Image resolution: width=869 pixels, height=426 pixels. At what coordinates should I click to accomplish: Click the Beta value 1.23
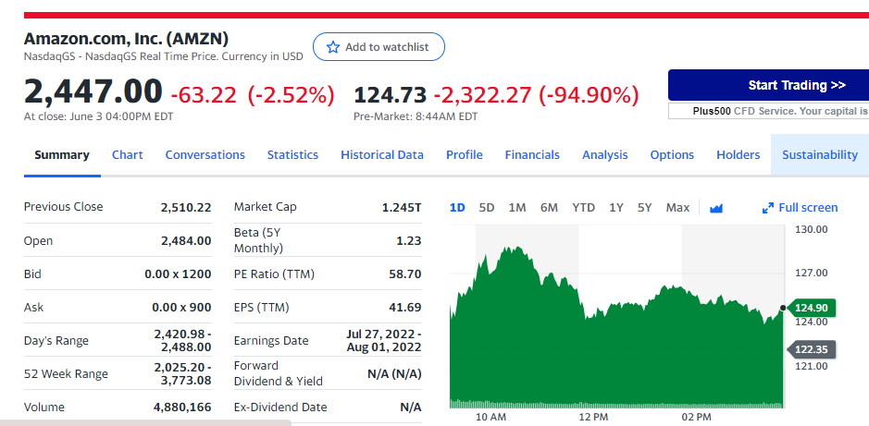point(409,240)
